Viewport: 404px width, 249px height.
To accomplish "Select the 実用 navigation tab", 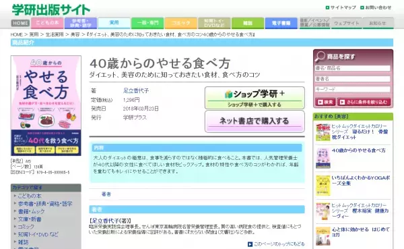I will point(114,23).
